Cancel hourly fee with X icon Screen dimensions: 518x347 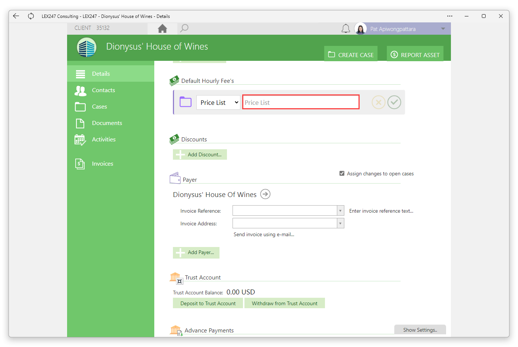click(x=378, y=102)
